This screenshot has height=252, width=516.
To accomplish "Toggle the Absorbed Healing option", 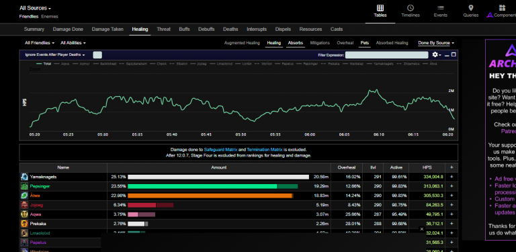I will click(x=392, y=43).
